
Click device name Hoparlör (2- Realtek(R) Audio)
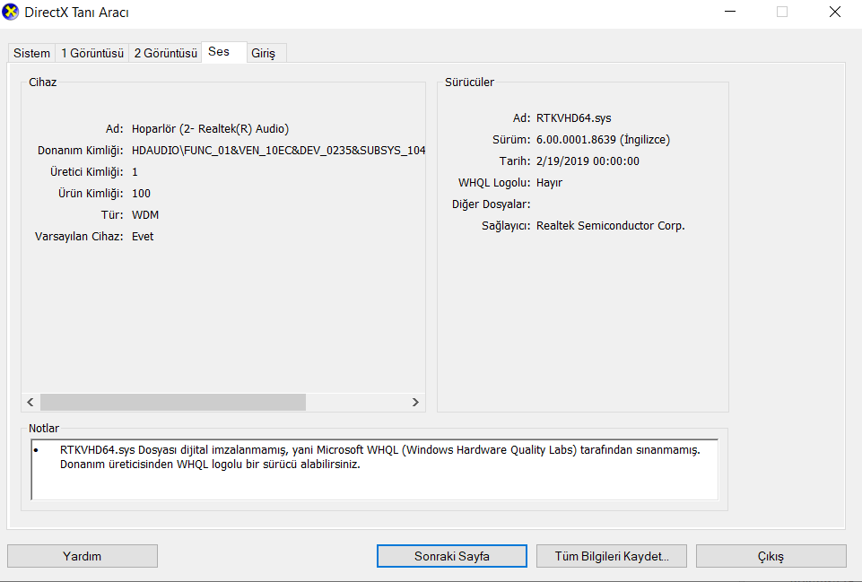210,128
